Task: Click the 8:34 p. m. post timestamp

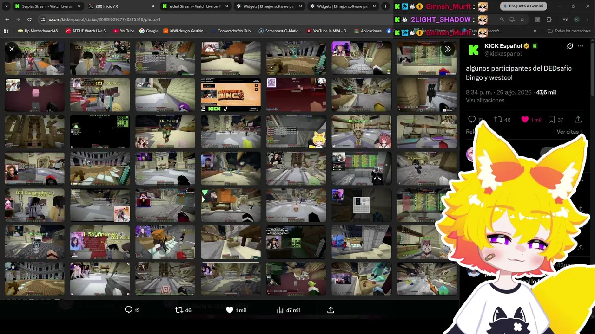Action: [498, 92]
